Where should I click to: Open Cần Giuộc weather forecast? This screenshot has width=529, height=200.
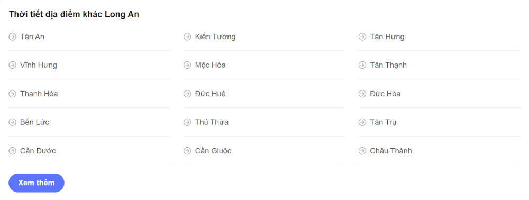pyautogui.click(x=213, y=151)
